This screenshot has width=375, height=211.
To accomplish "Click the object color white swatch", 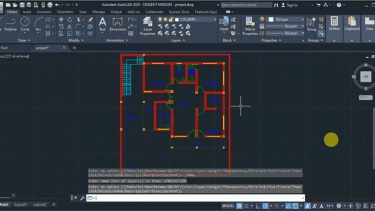I will (271, 19).
